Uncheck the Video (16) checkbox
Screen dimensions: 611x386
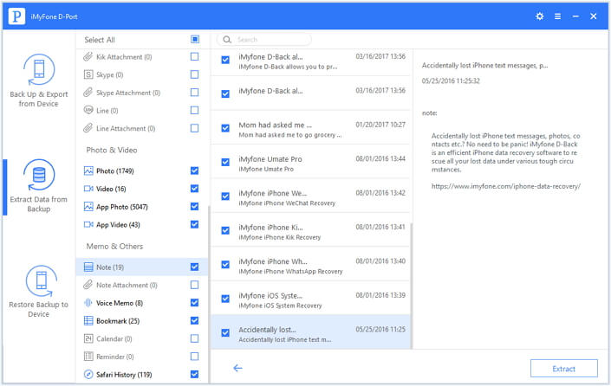(194, 189)
